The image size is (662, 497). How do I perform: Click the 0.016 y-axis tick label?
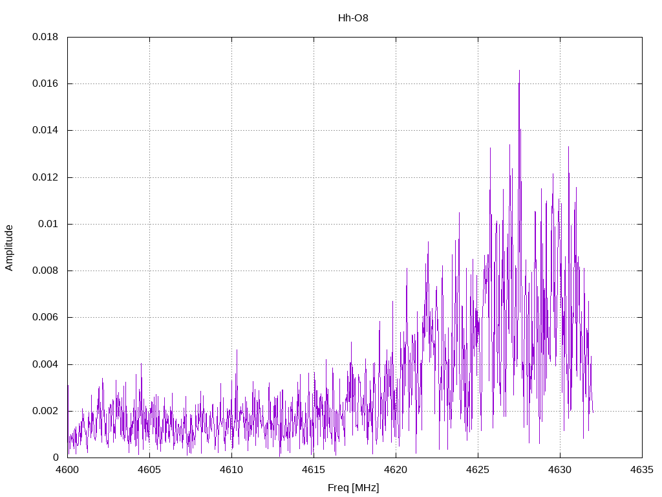click(x=45, y=83)
